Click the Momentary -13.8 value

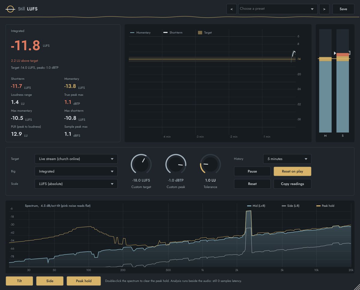[70, 86]
